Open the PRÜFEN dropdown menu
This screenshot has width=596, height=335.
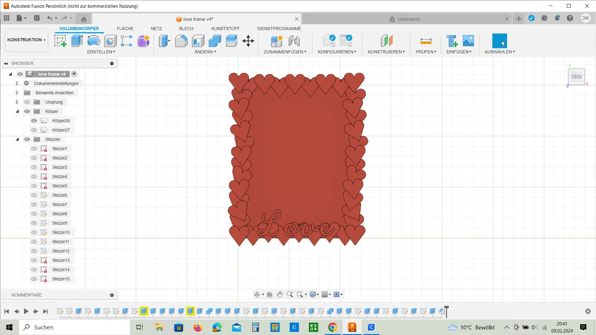pyautogui.click(x=426, y=52)
